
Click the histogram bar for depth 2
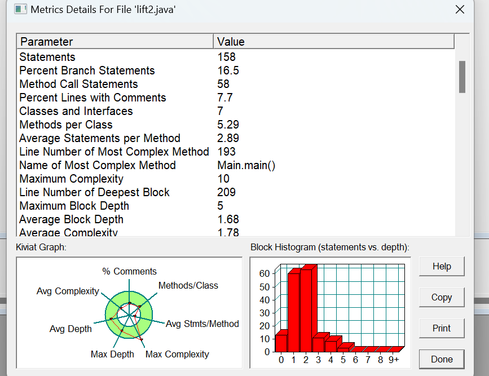pyautogui.click(x=306, y=311)
